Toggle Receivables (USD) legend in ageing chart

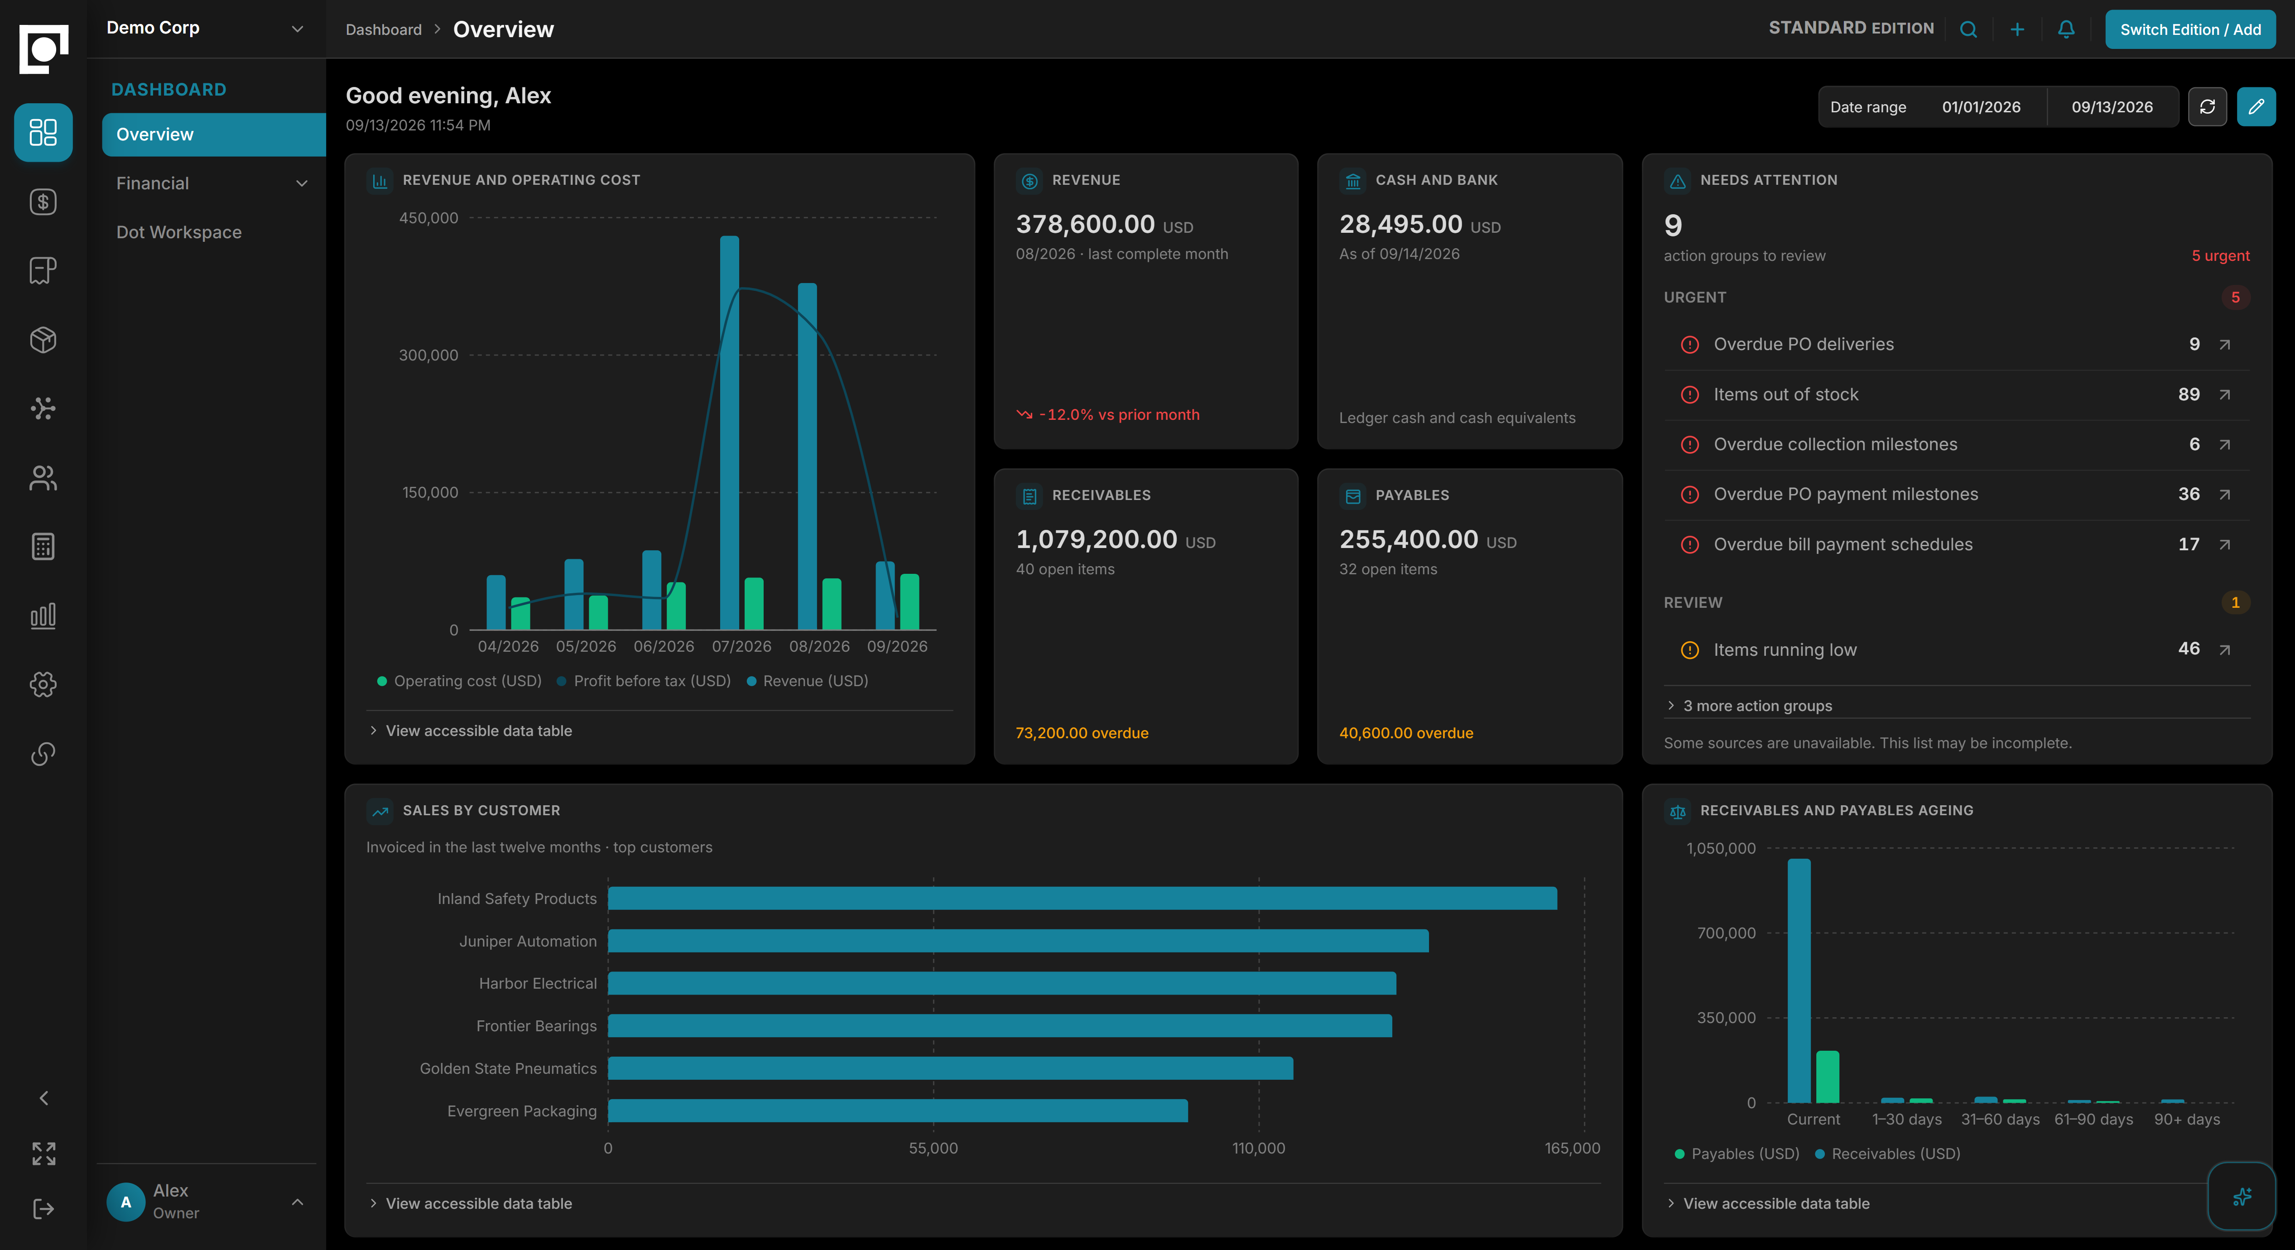point(1887,1154)
